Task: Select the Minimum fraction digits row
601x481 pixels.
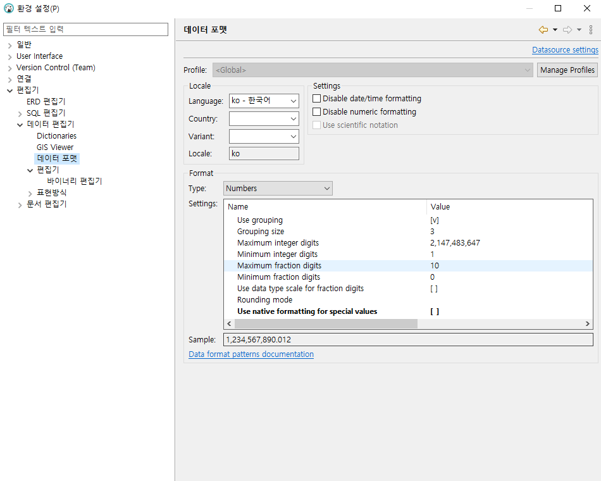Action: pyautogui.click(x=408, y=277)
